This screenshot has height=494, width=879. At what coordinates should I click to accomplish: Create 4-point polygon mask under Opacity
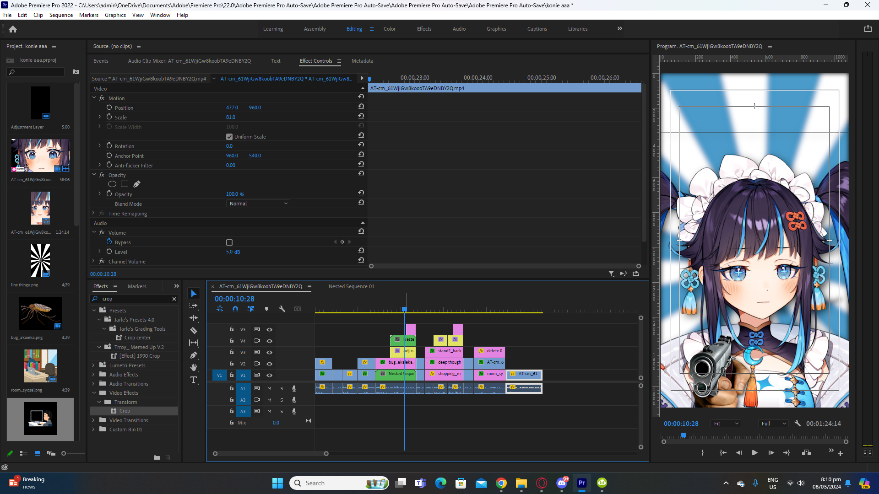point(125,184)
